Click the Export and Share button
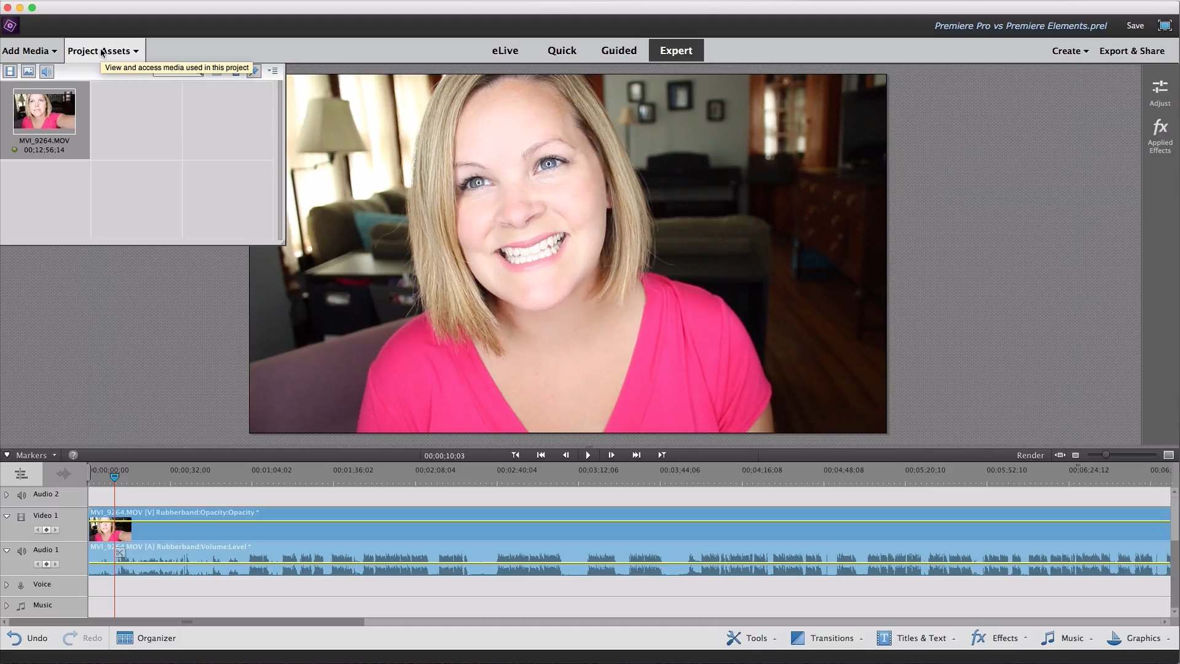Screen dimensions: 1180x664 1132,50
